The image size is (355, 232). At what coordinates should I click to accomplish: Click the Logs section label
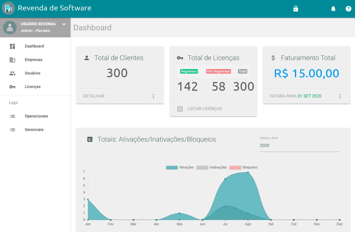pyautogui.click(x=13, y=103)
